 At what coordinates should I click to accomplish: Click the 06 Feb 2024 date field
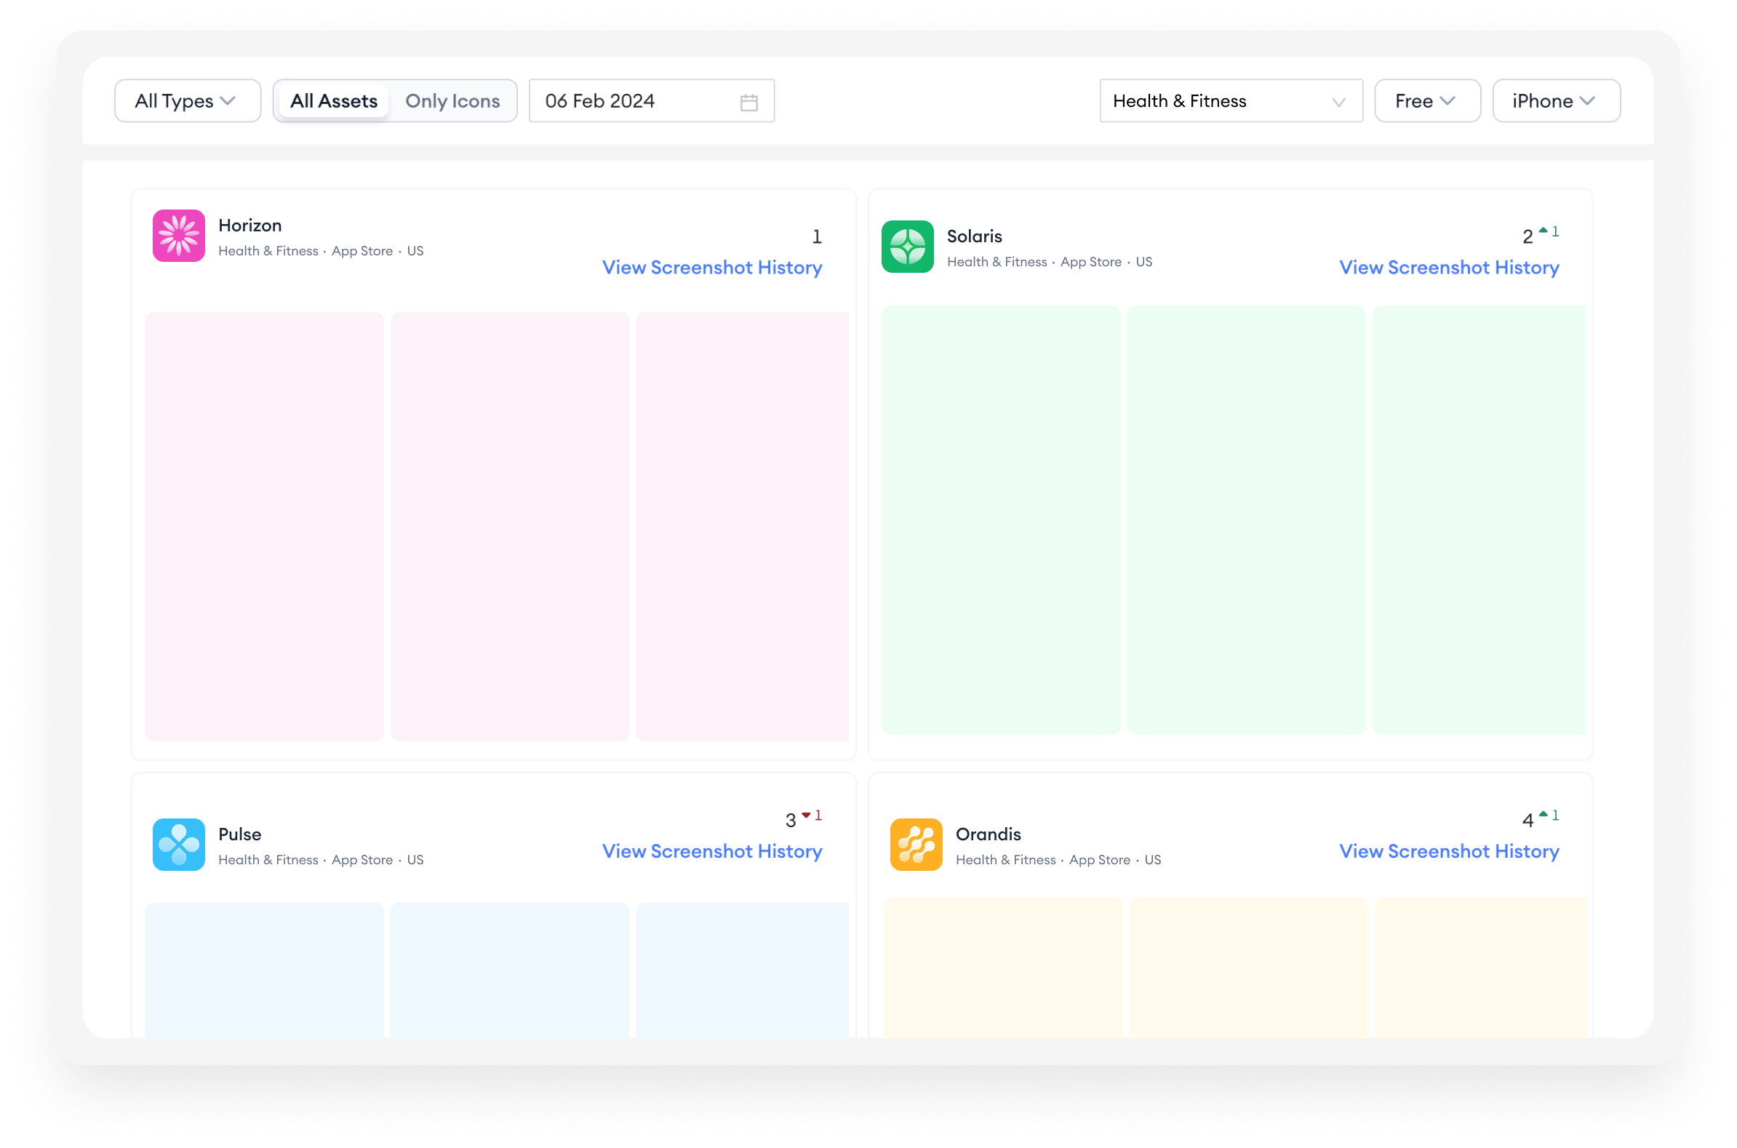click(652, 101)
